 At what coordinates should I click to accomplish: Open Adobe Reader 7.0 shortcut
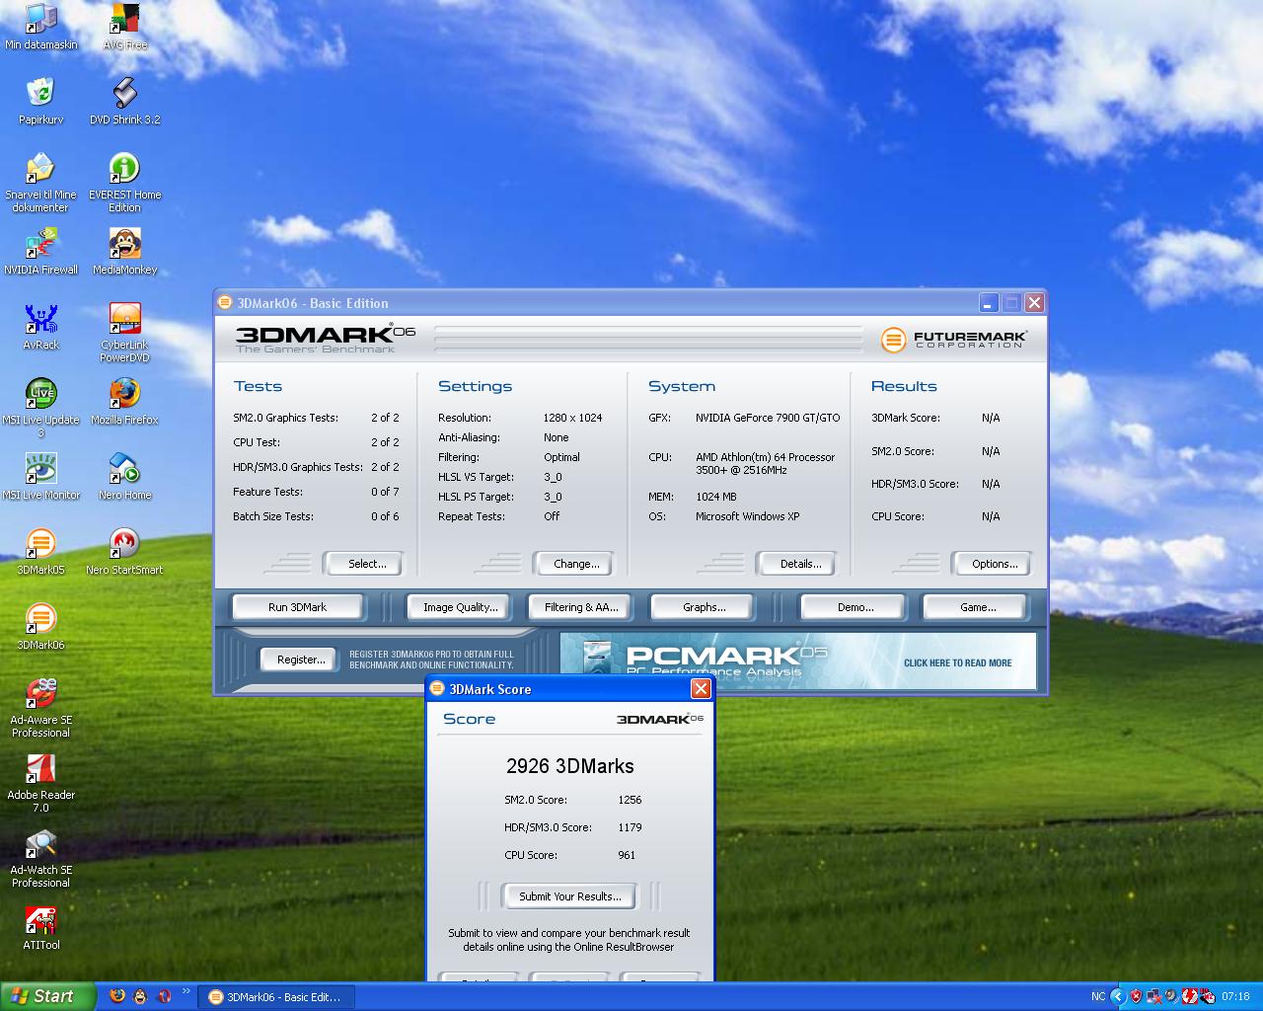pos(40,782)
